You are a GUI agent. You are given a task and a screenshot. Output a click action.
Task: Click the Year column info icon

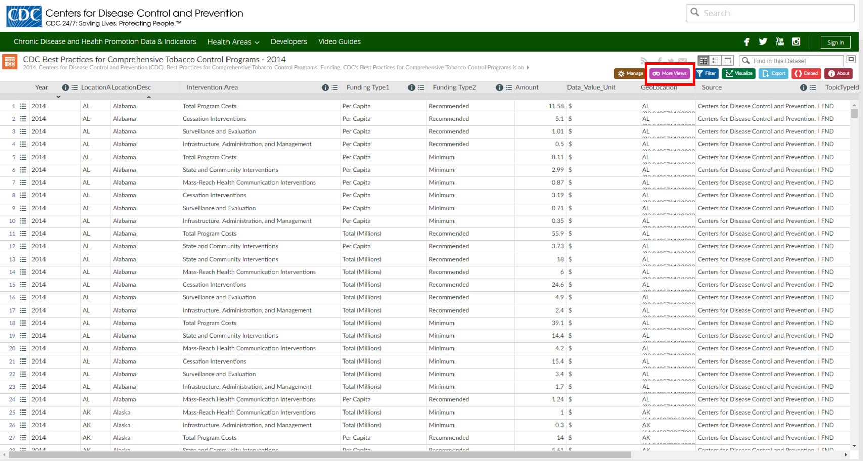[65, 87]
